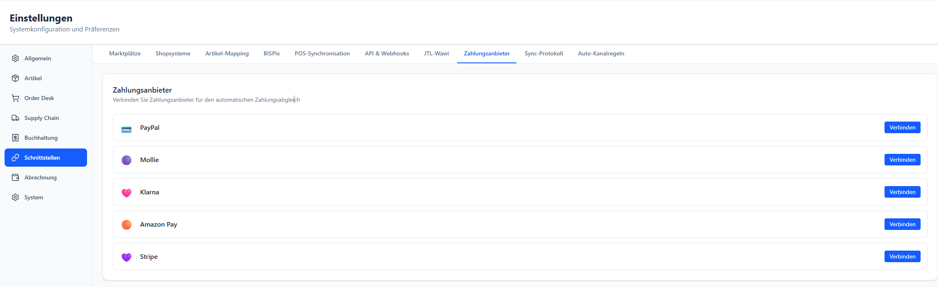Click the Buchhaltung receipt icon

click(15, 138)
